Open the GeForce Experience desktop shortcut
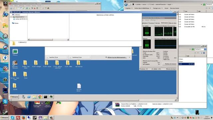Screen dimensions: 213x120 coord(48,104)
